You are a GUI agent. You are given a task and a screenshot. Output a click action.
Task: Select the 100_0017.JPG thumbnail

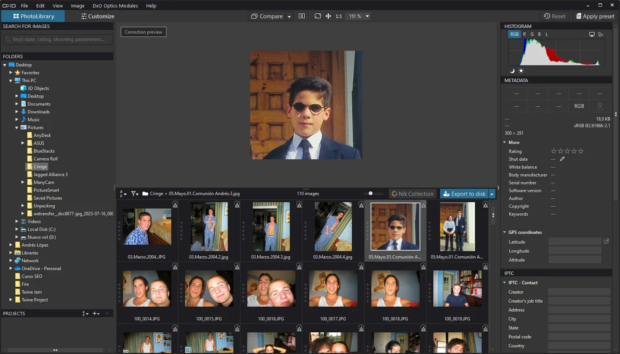333,289
